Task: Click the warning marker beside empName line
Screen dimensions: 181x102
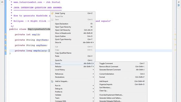Action: click(x=6, y=45)
